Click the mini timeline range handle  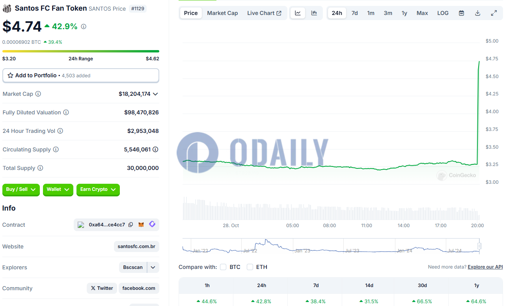[479, 246]
